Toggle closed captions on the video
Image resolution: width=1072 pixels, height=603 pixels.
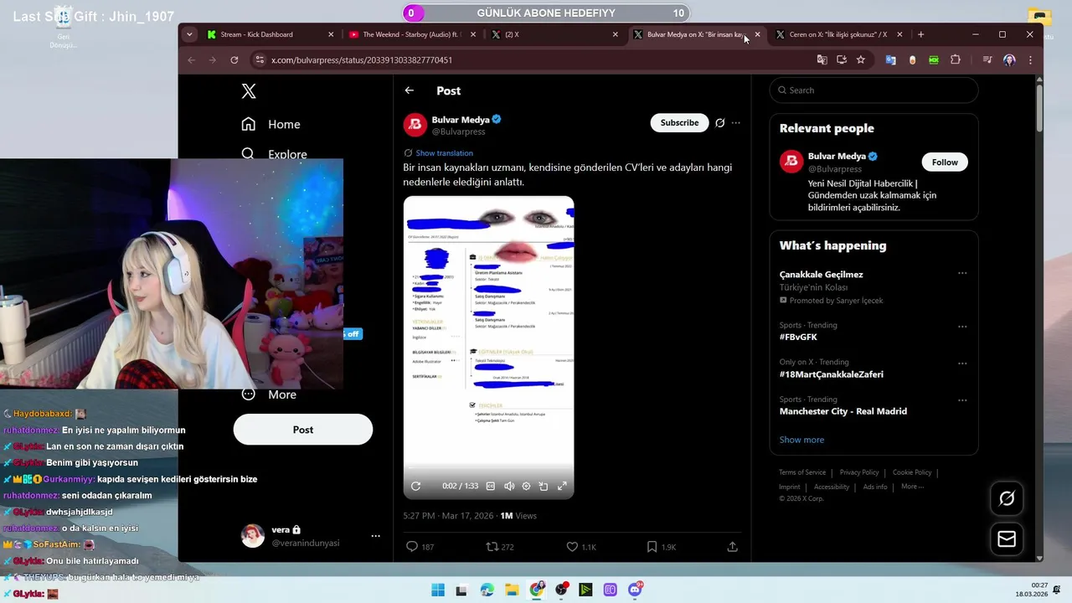coord(491,486)
